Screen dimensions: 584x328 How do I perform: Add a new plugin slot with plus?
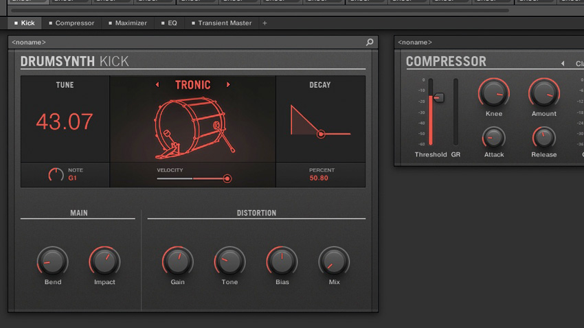tap(265, 23)
